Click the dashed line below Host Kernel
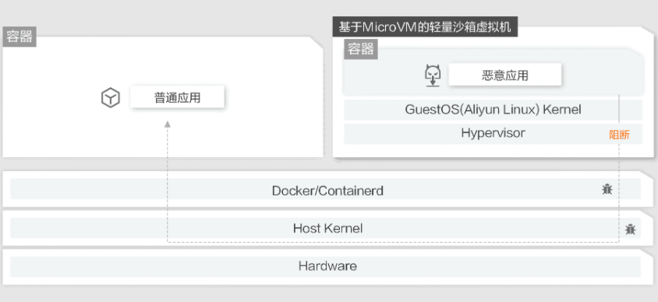This screenshot has width=658, height=302. pos(393,242)
